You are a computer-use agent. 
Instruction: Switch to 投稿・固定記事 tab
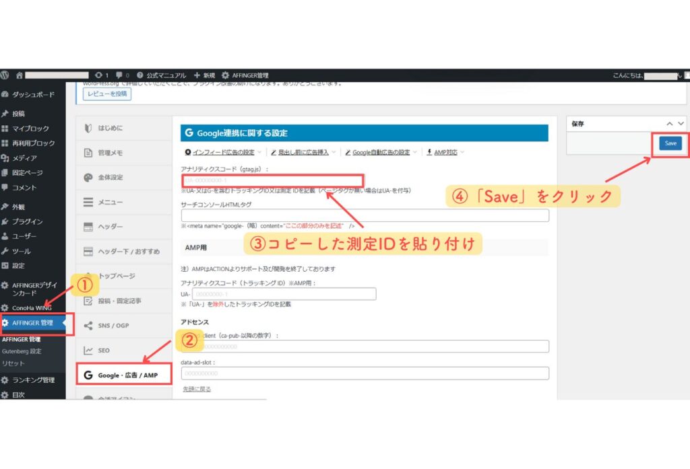pyautogui.click(x=124, y=301)
